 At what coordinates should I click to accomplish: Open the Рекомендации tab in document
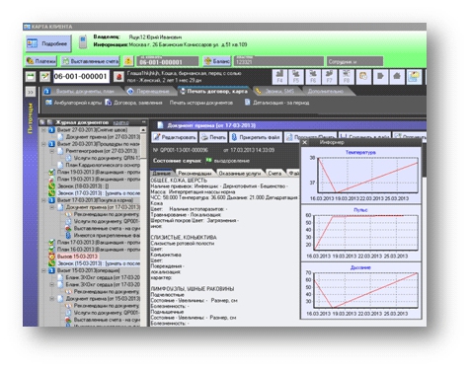[195, 173]
